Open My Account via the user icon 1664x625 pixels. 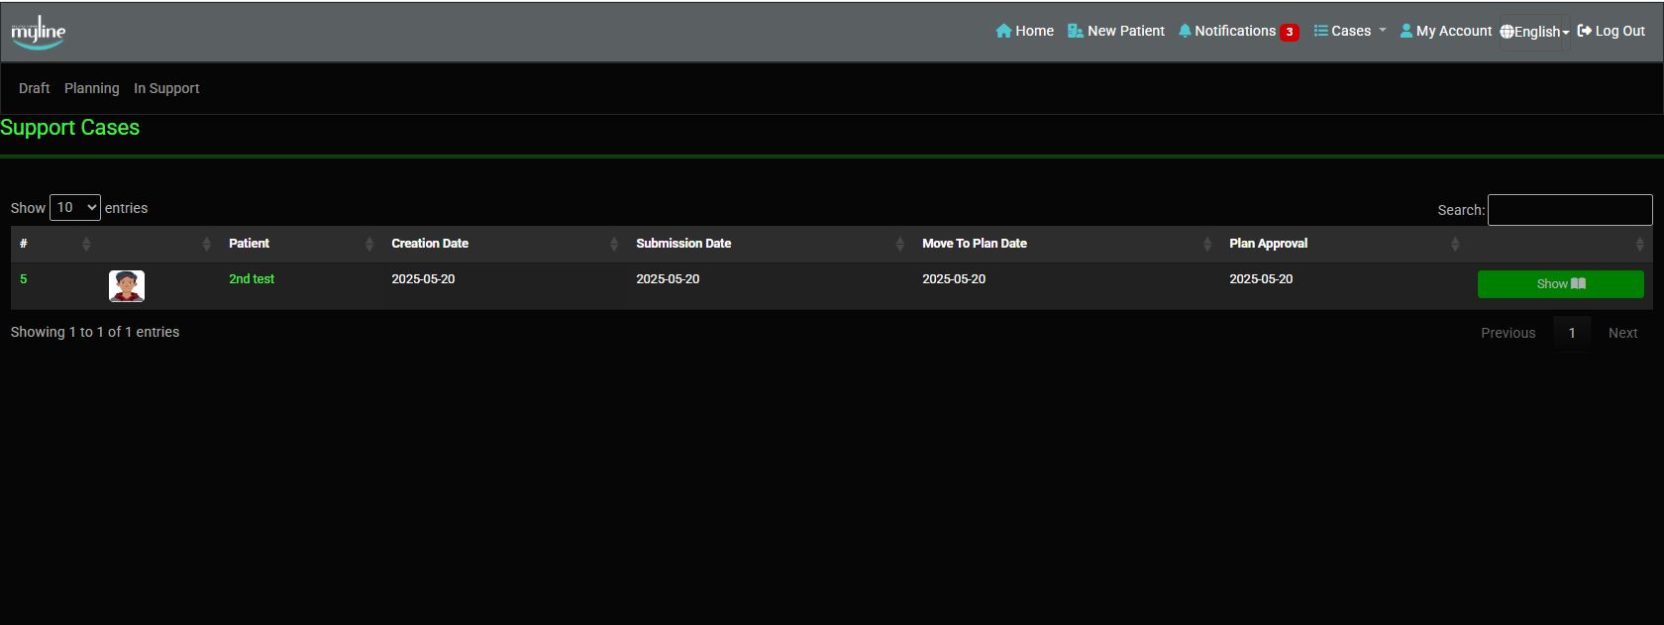[1405, 31]
